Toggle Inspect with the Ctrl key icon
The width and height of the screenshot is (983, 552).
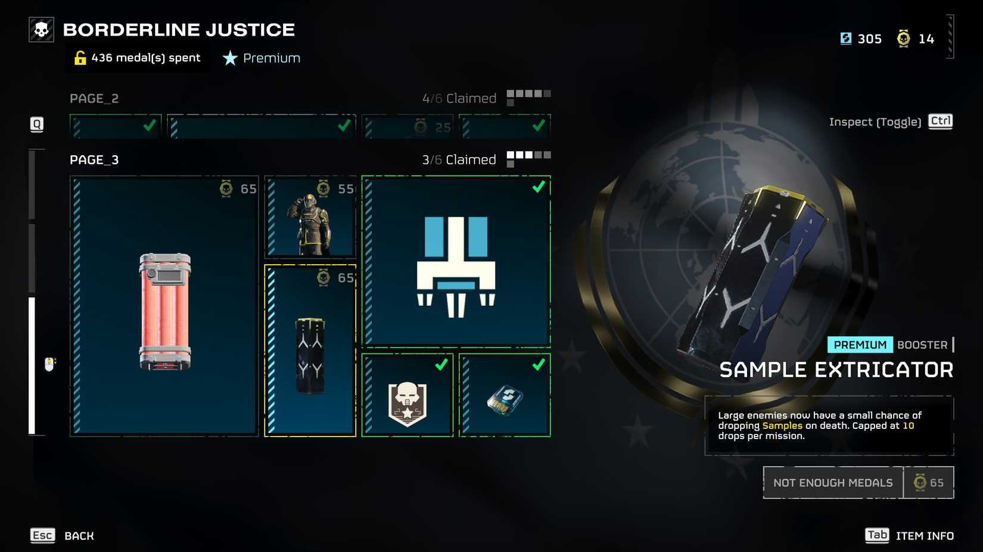point(941,121)
